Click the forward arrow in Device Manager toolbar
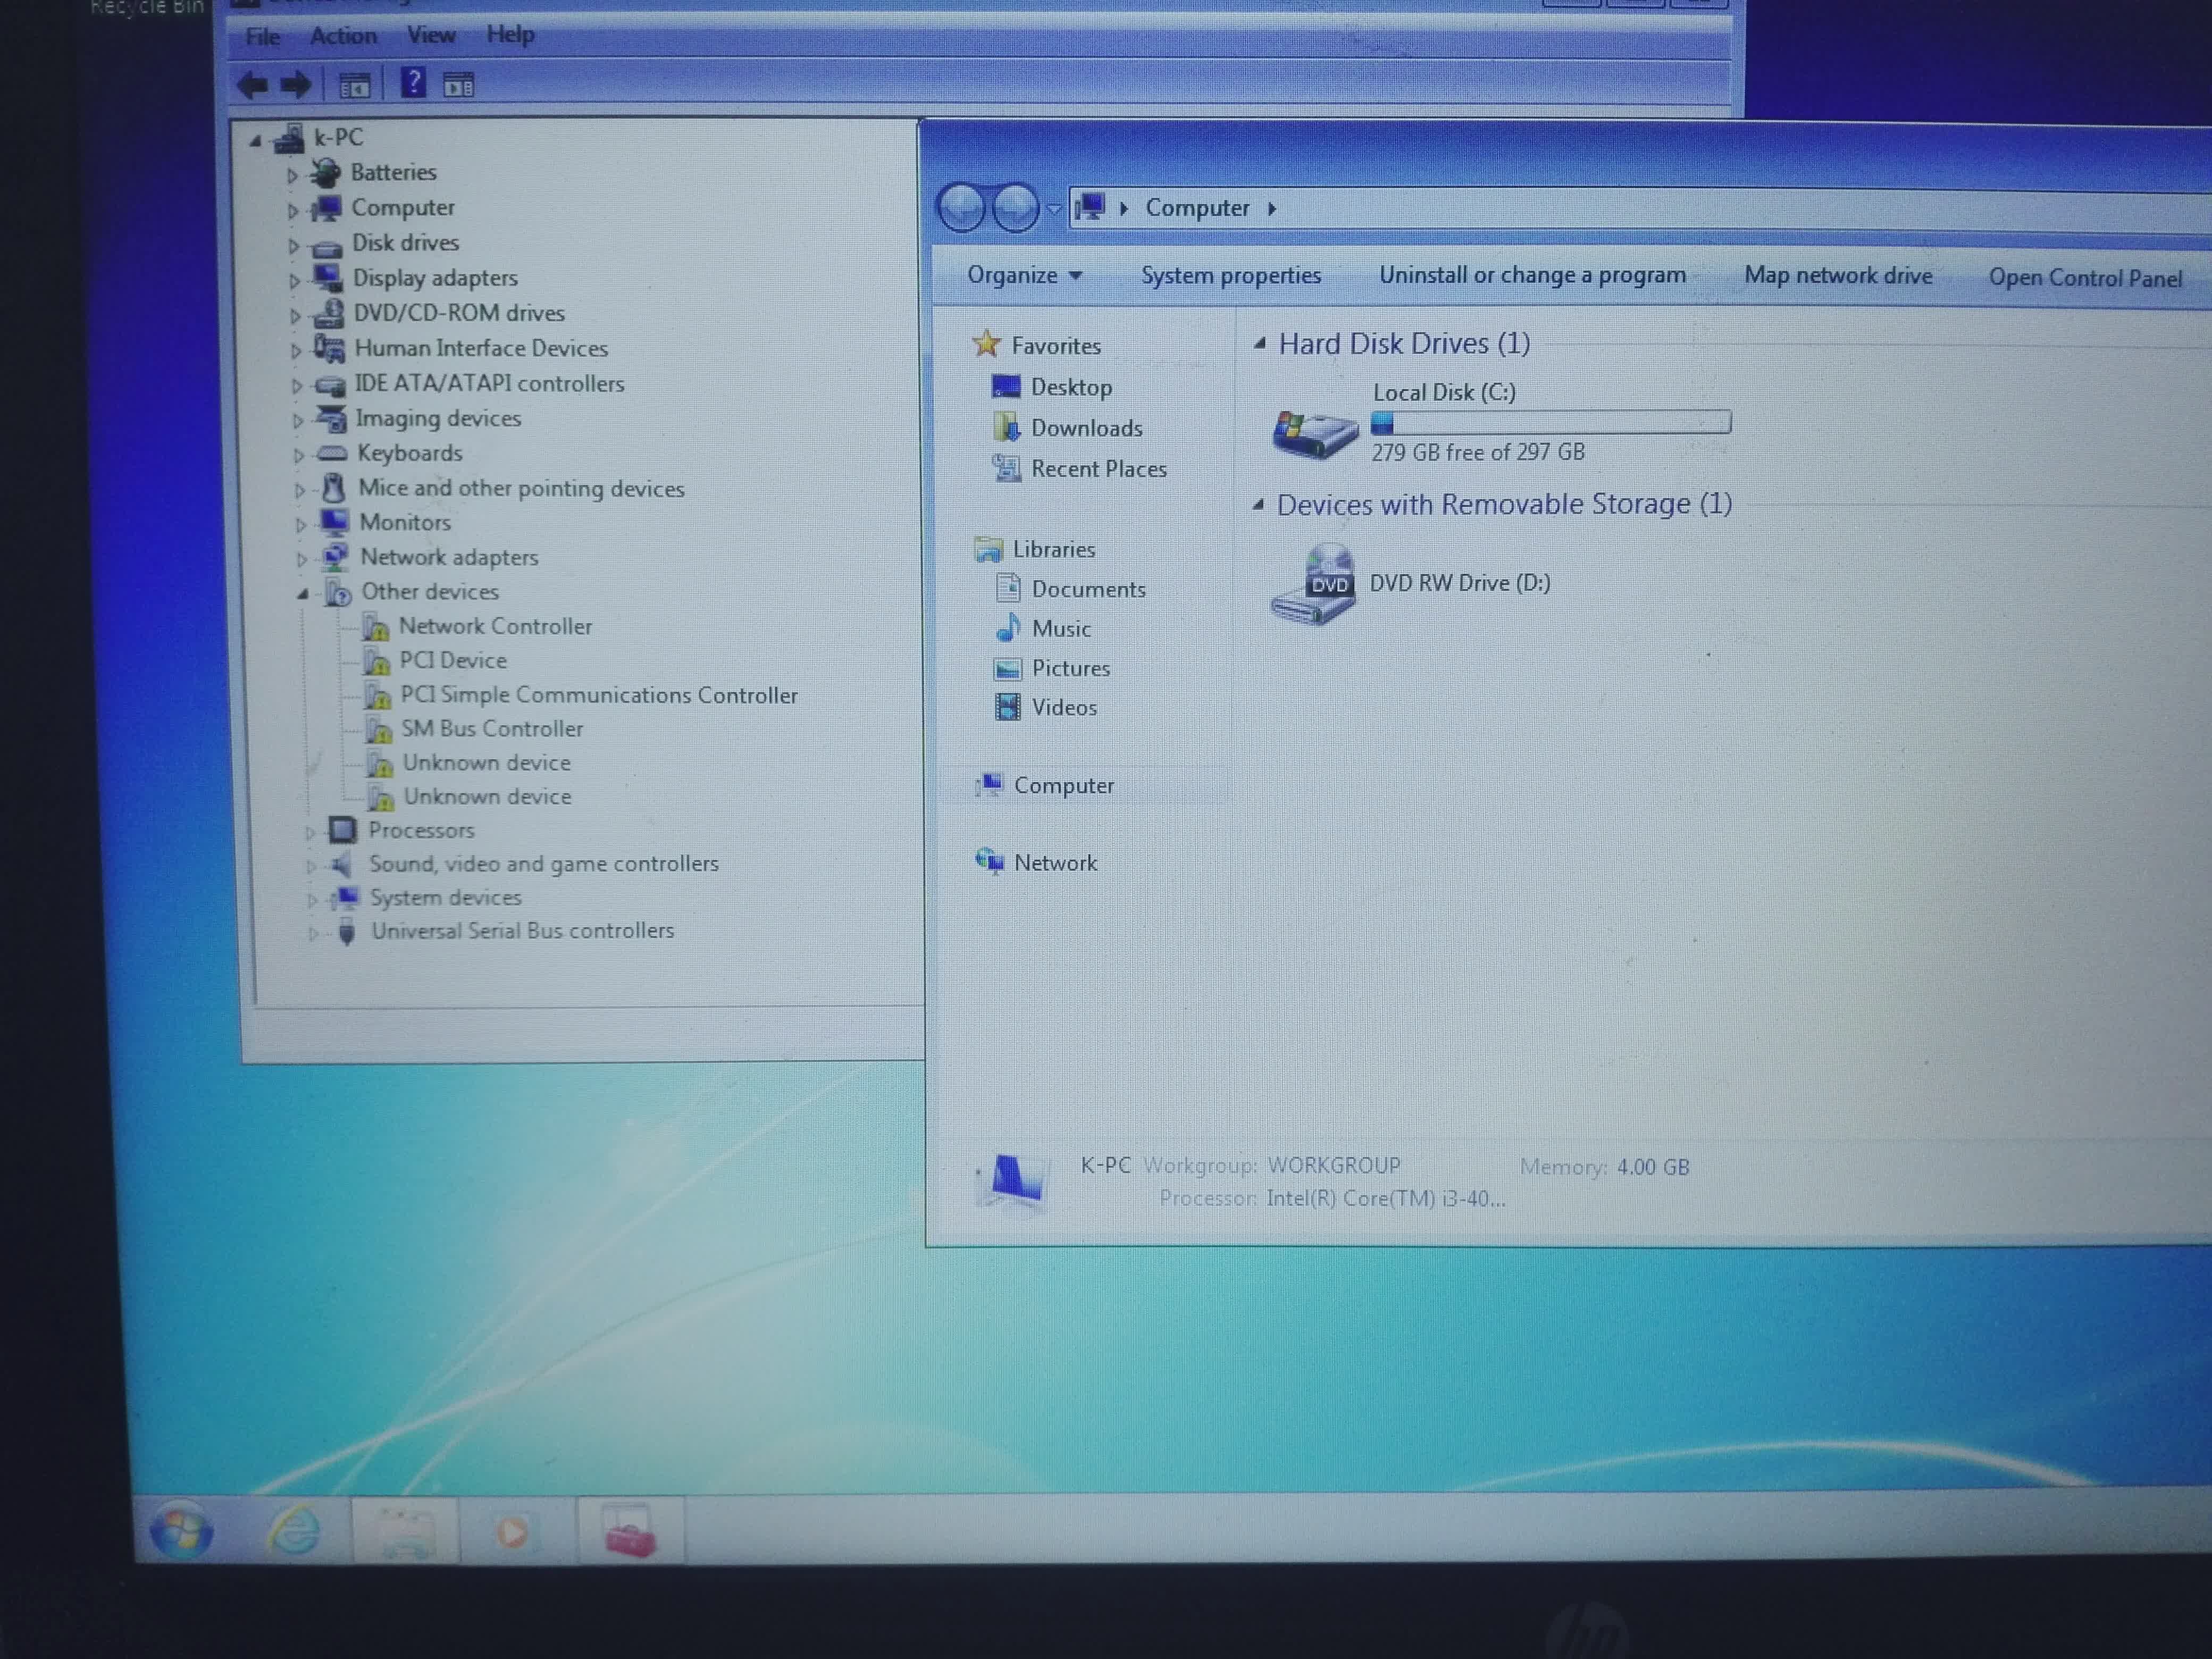The height and width of the screenshot is (1659, 2212). tap(297, 85)
